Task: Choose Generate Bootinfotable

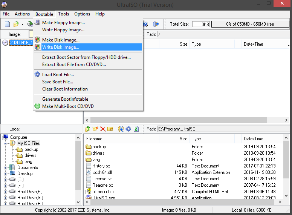Action: point(88,99)
